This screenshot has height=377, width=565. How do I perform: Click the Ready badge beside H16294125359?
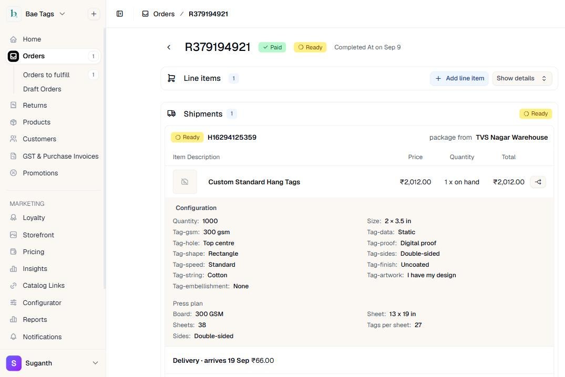(187, 137)
